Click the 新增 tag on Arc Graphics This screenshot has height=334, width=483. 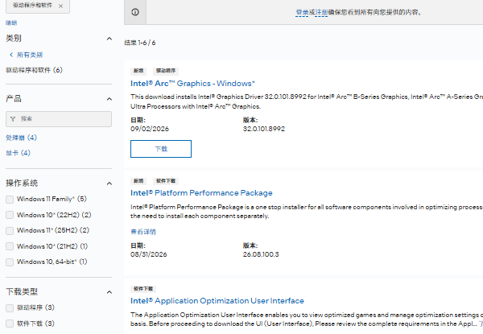138,71
